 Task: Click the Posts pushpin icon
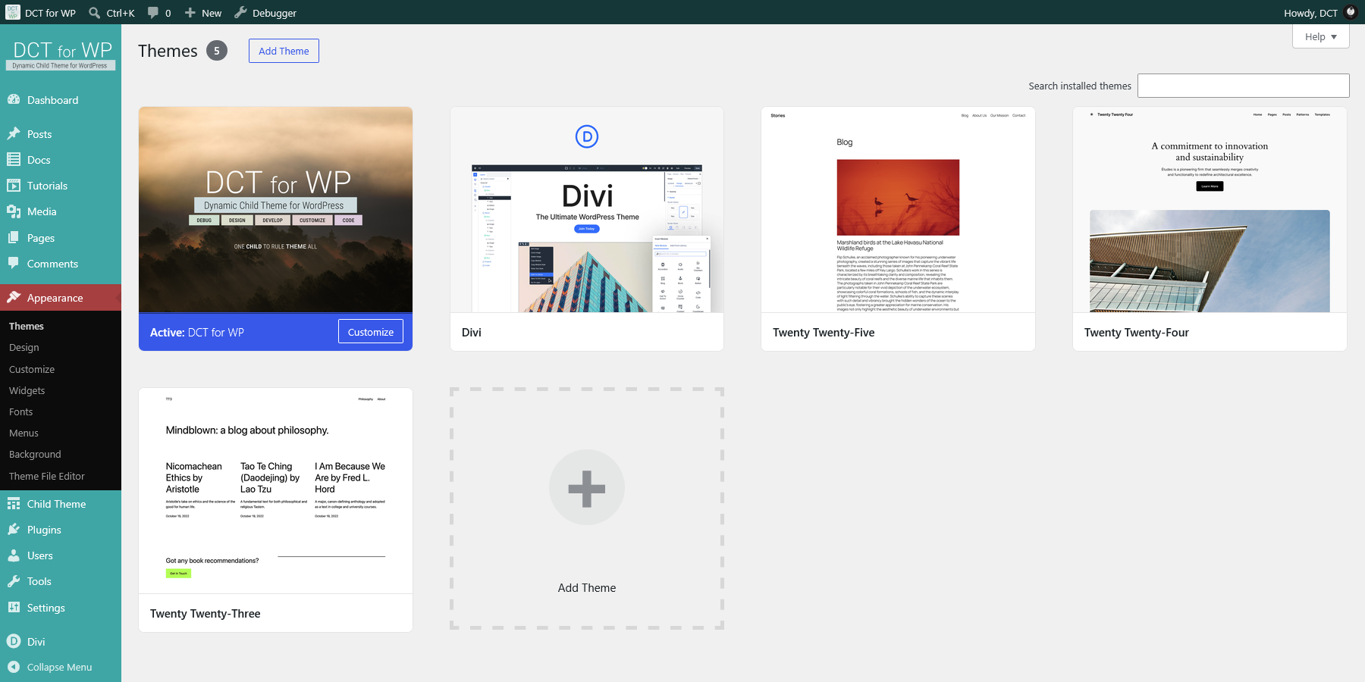(x=14, y=134)
